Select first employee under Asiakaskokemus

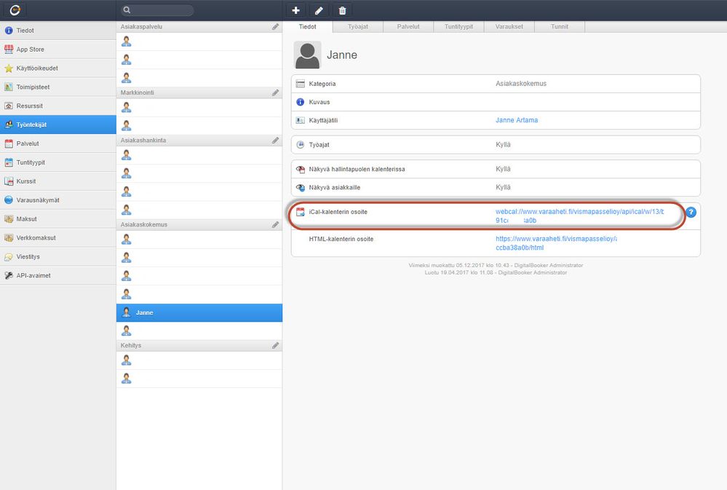point(199,240)
